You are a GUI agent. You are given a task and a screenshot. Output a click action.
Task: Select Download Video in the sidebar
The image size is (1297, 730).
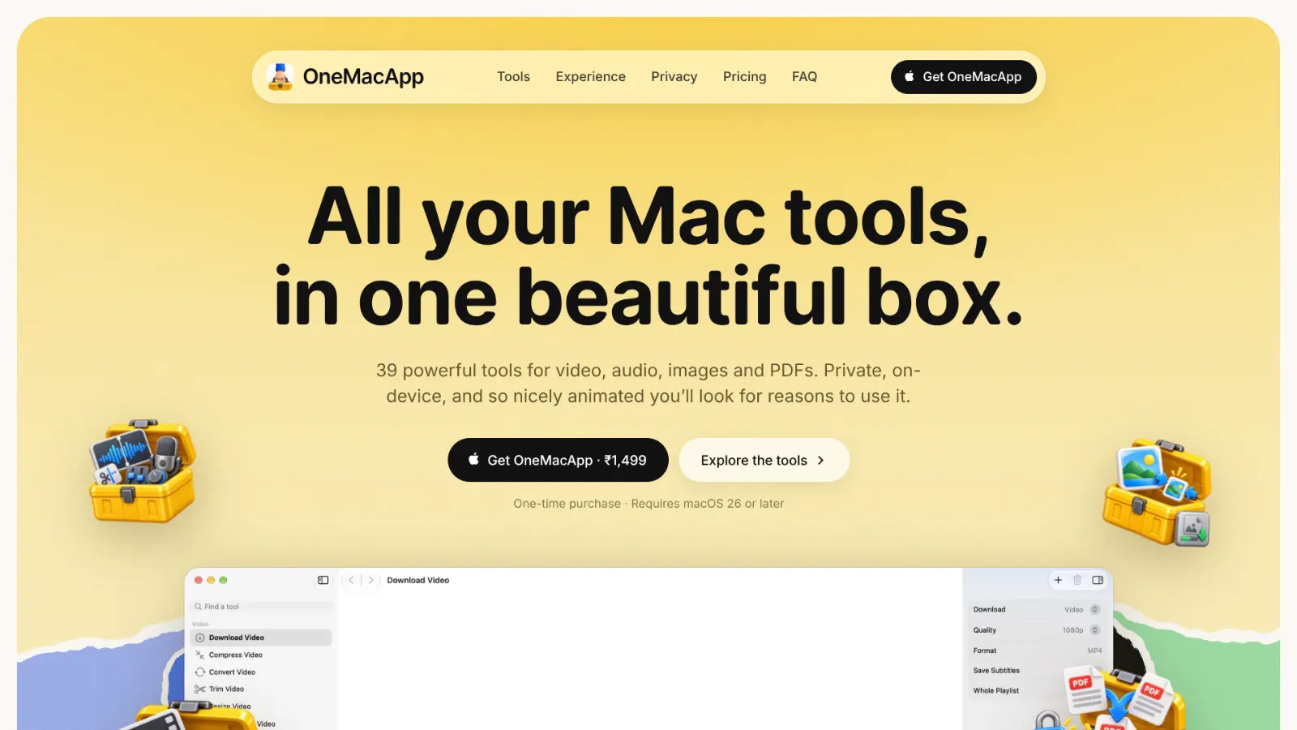click(261, 638)
